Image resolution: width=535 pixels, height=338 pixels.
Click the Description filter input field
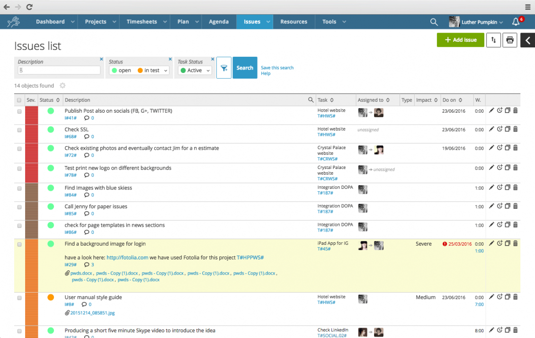[x=59, y=71]
